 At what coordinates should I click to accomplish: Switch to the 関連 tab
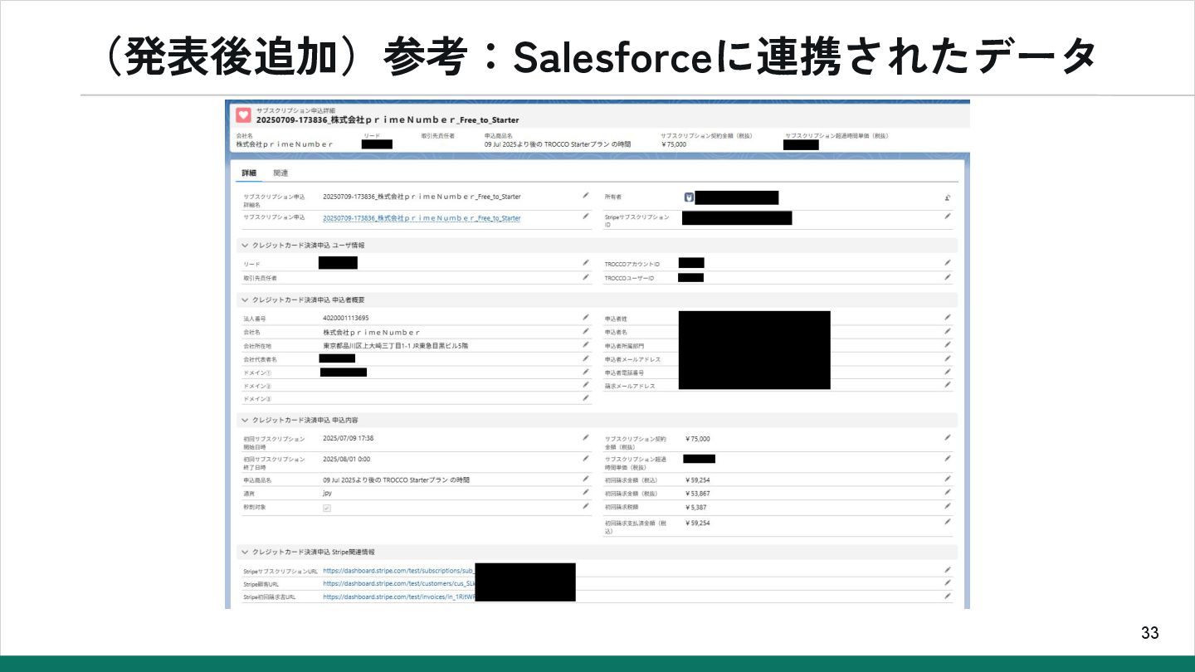click(280, 173)
